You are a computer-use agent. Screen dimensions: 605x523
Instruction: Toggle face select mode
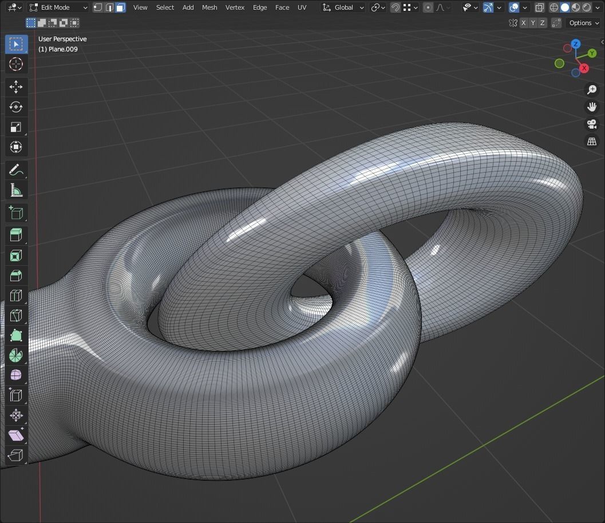point(120,7)
